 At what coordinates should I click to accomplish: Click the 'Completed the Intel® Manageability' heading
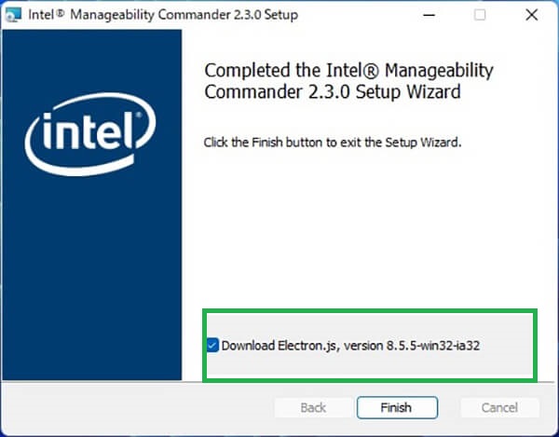(348, 71)
